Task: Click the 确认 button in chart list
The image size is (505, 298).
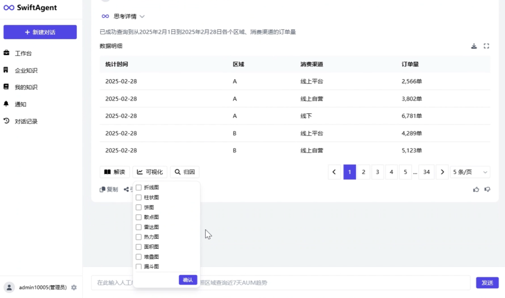Action: coord(188,280)
